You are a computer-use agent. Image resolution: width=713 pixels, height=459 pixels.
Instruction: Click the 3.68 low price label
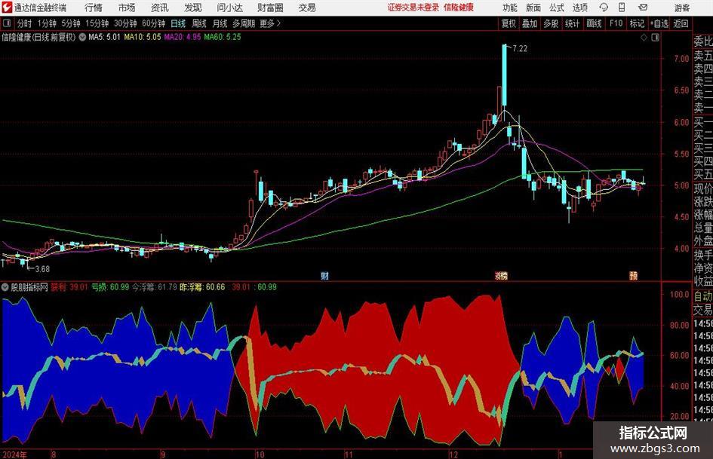pos(41,269)
